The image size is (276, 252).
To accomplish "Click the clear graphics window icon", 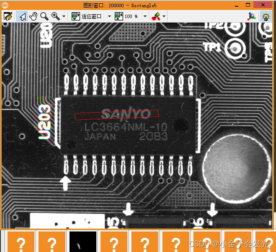I will coord(8,16).
